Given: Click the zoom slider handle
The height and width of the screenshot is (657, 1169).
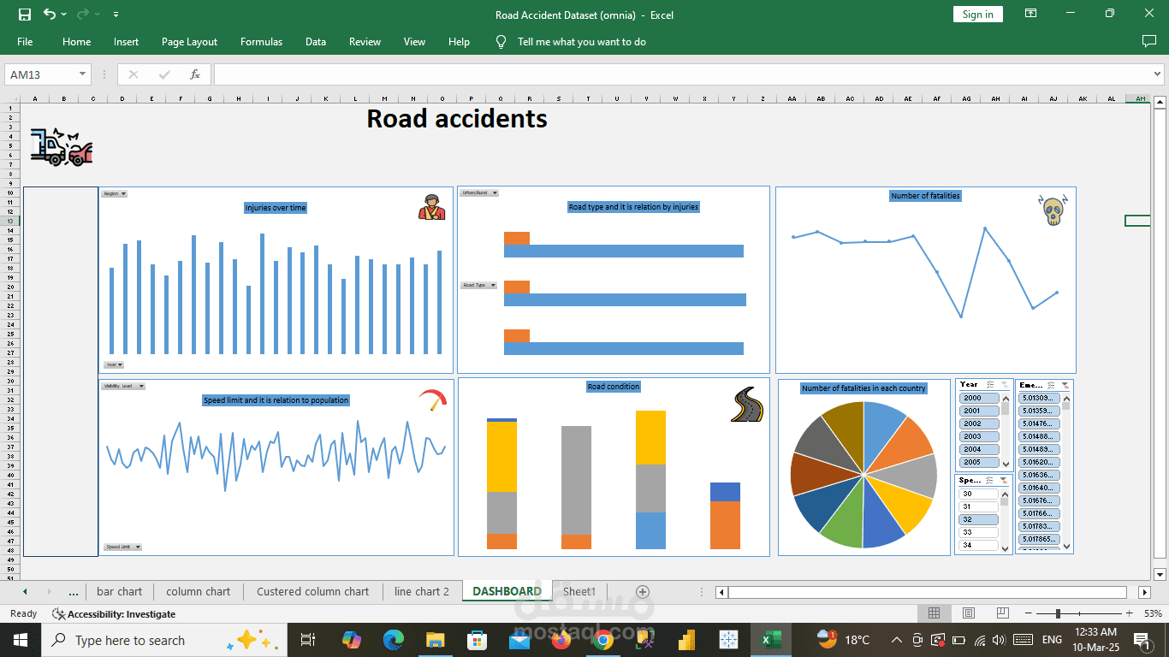Looking at the screenshot, I should 1058,613.
